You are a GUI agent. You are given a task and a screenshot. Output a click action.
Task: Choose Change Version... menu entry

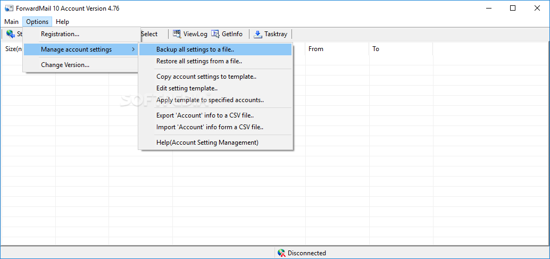pyautogui.click(x=80, y=65)
